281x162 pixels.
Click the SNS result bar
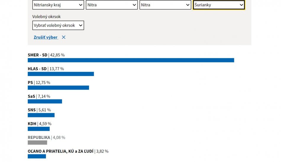tap(41, 115)
